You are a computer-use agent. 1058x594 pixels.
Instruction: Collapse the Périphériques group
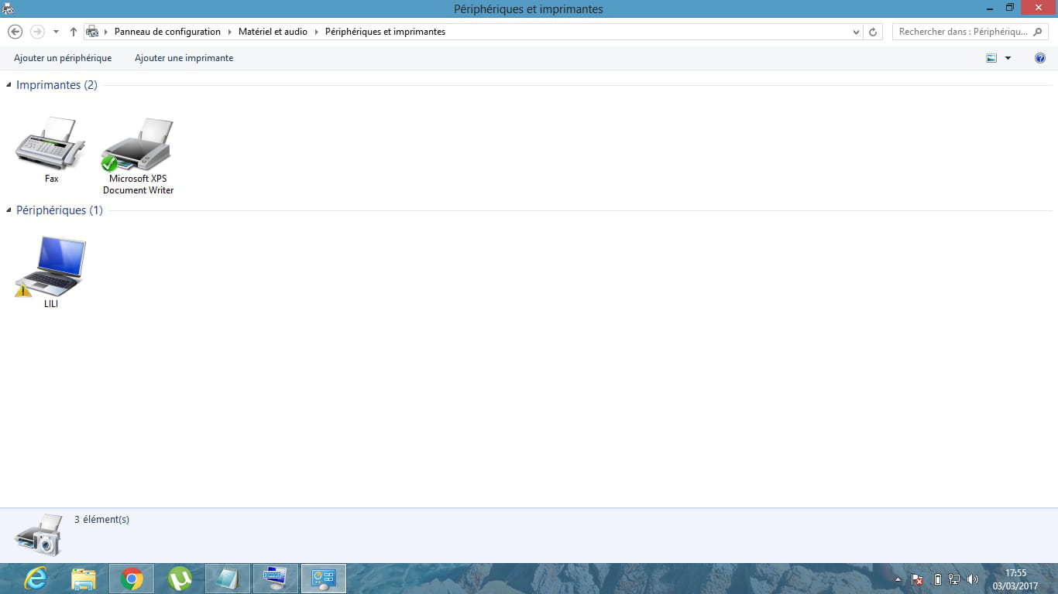coord(9,210)
